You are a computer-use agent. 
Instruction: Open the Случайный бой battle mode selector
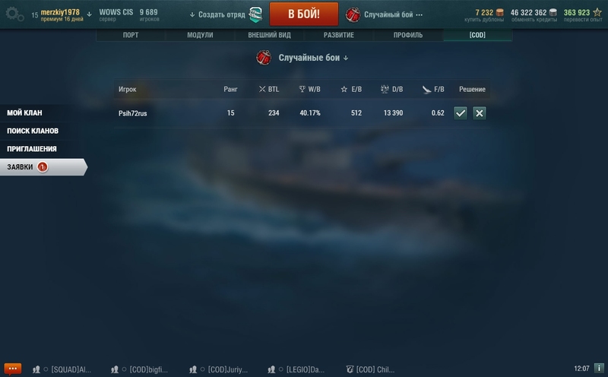point(384,14)
